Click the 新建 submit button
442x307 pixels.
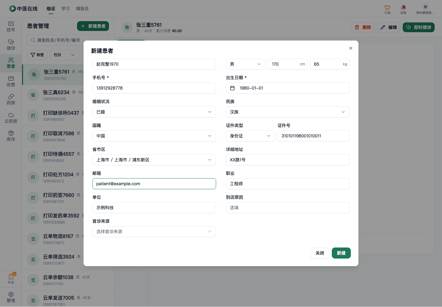click(341, 253)
